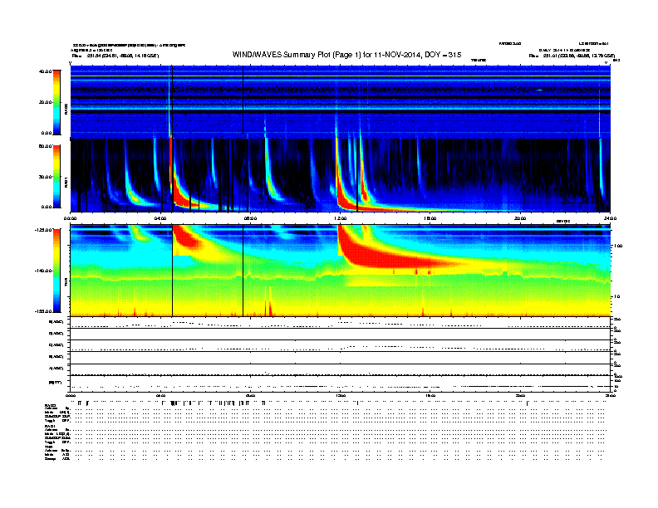Click the -125.00 label on TNR scale
Screen dimensions: 658x508
(44, 230)
